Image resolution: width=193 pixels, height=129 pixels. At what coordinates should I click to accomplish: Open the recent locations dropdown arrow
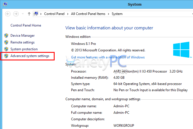pos(23,14)
